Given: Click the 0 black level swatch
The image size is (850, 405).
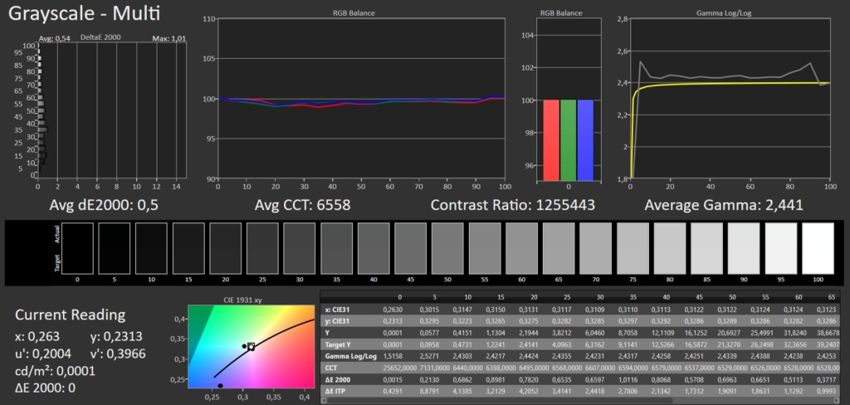Looking at the screenshot, I should pyautogui.click(x=79, y=248).
